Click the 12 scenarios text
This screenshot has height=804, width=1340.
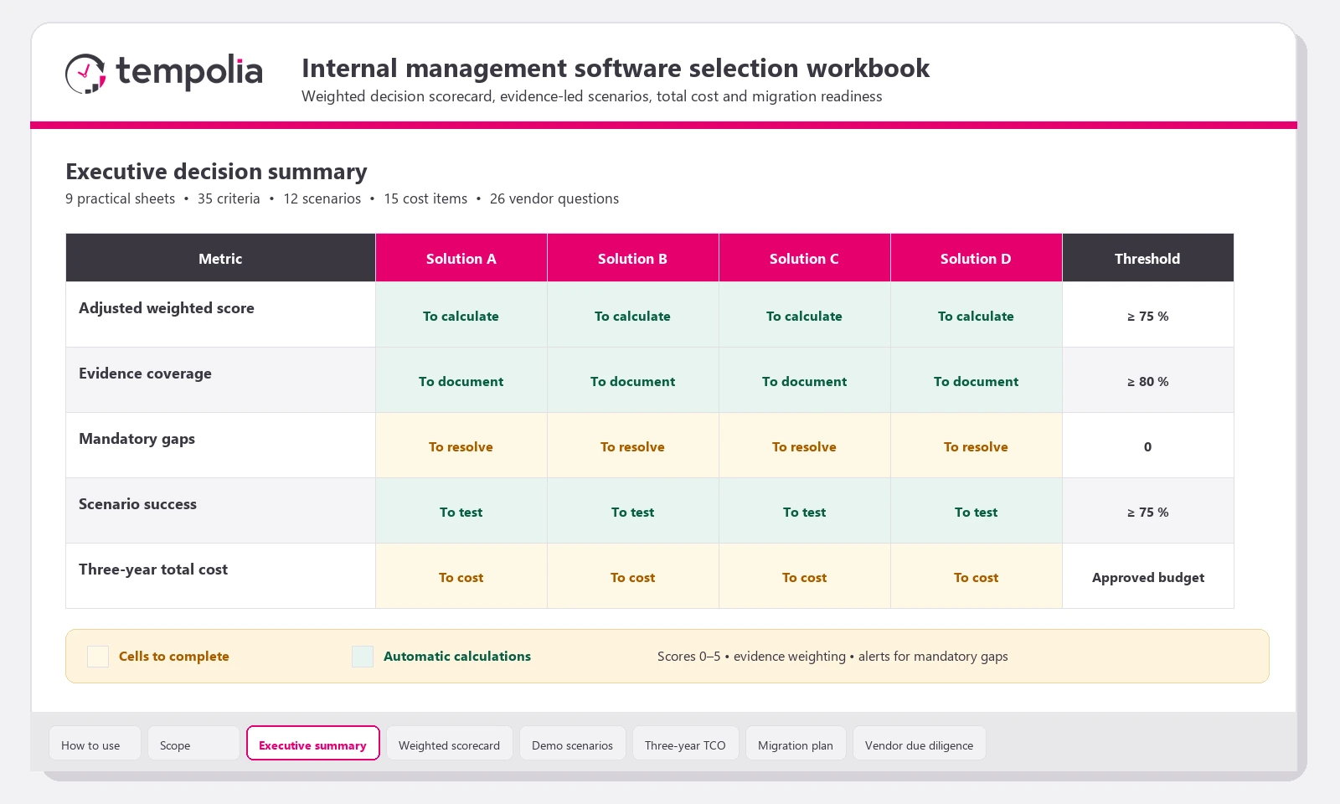pyautogui.click(x=322, y=198)
